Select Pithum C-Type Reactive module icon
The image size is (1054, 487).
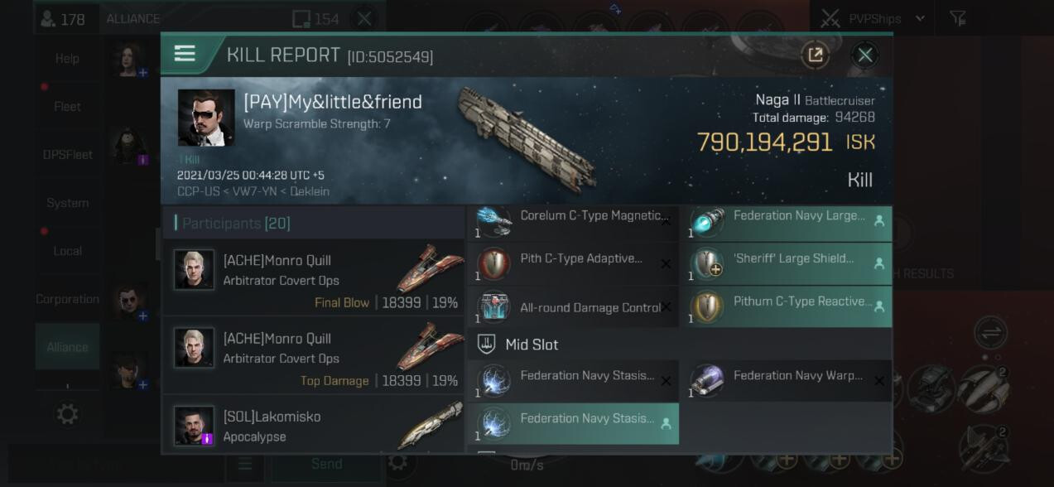coord(707,306)
